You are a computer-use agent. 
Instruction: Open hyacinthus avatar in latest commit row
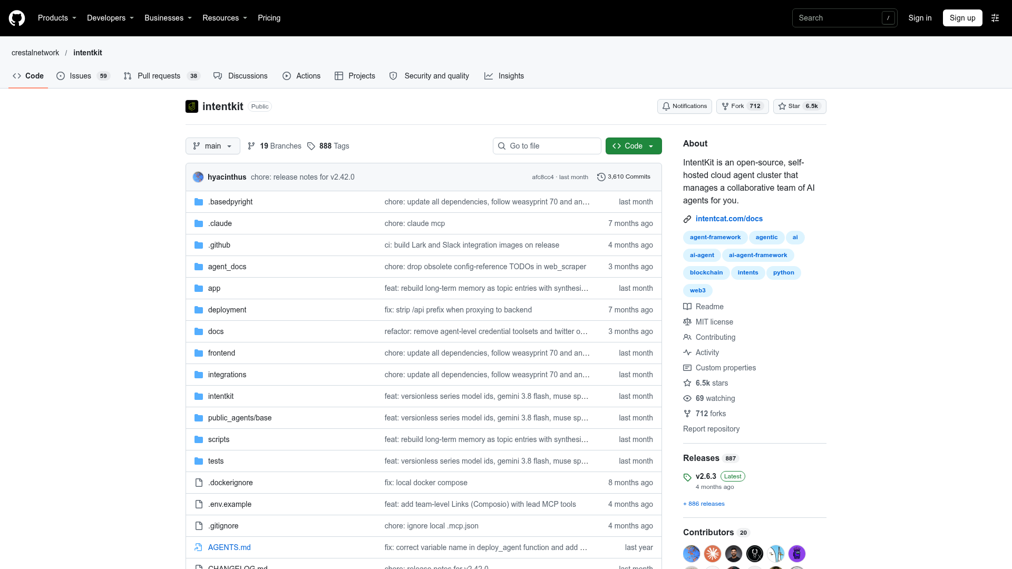tap(198, 177)
